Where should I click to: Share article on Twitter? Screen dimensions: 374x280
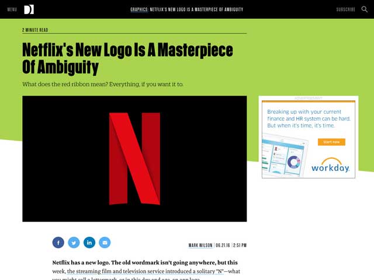[74, 243]
